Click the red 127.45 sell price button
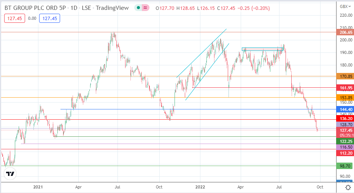The height and width of the screenshot is (193, 354). click(14, 19)
